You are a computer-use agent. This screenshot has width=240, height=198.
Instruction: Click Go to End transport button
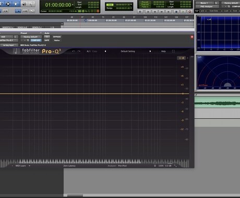coord(168,11)
